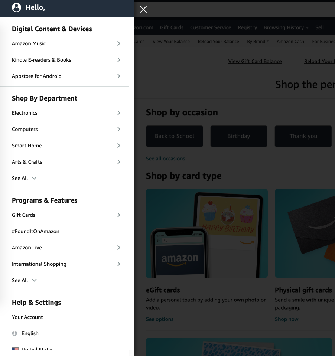Click the globe icon beside English
335x356 pixels.
[14, 333]
